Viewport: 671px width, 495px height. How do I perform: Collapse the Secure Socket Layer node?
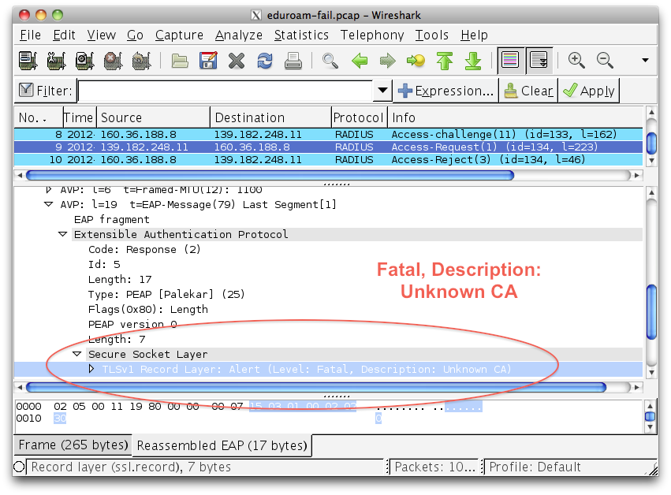[x=76, y=354]
